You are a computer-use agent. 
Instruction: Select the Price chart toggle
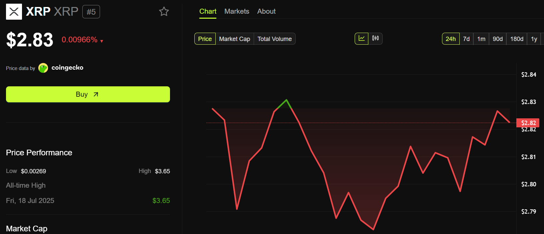pos(205,39)
